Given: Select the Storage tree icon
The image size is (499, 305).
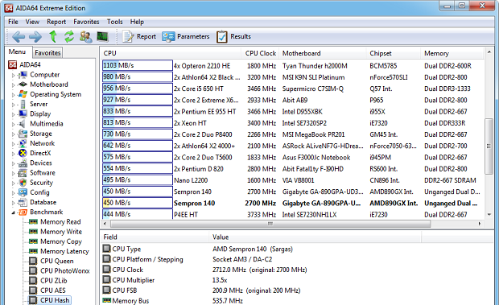Looking at the screenshot, I should 23,134.
